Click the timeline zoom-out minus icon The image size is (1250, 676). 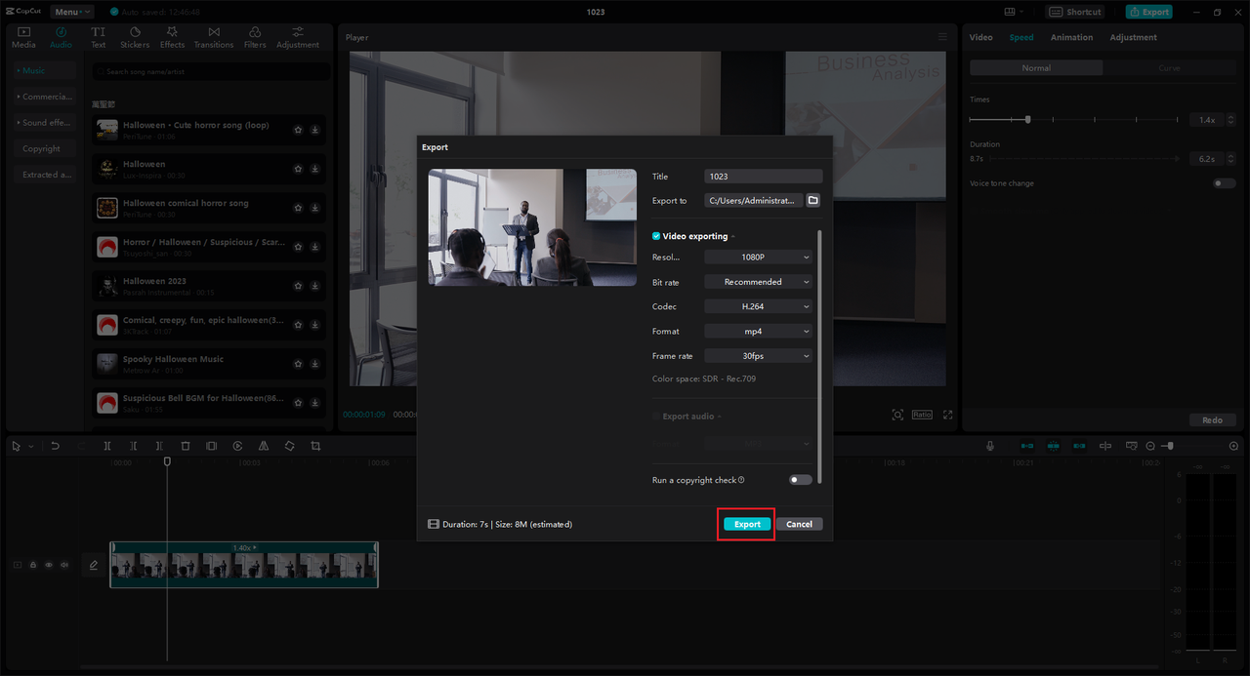click(1150, 446)
